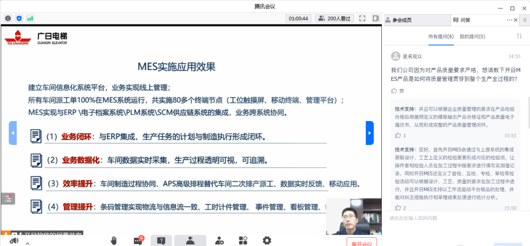The height and width of the screenshot is (246, 530).
Task: Click the raise hand icon
Action: [x=114, y=240]
